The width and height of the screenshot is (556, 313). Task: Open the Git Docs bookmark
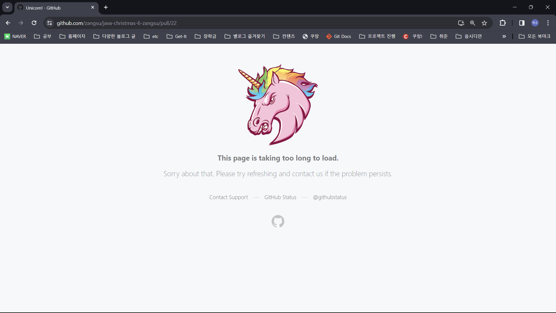click(x=339, y=36)
